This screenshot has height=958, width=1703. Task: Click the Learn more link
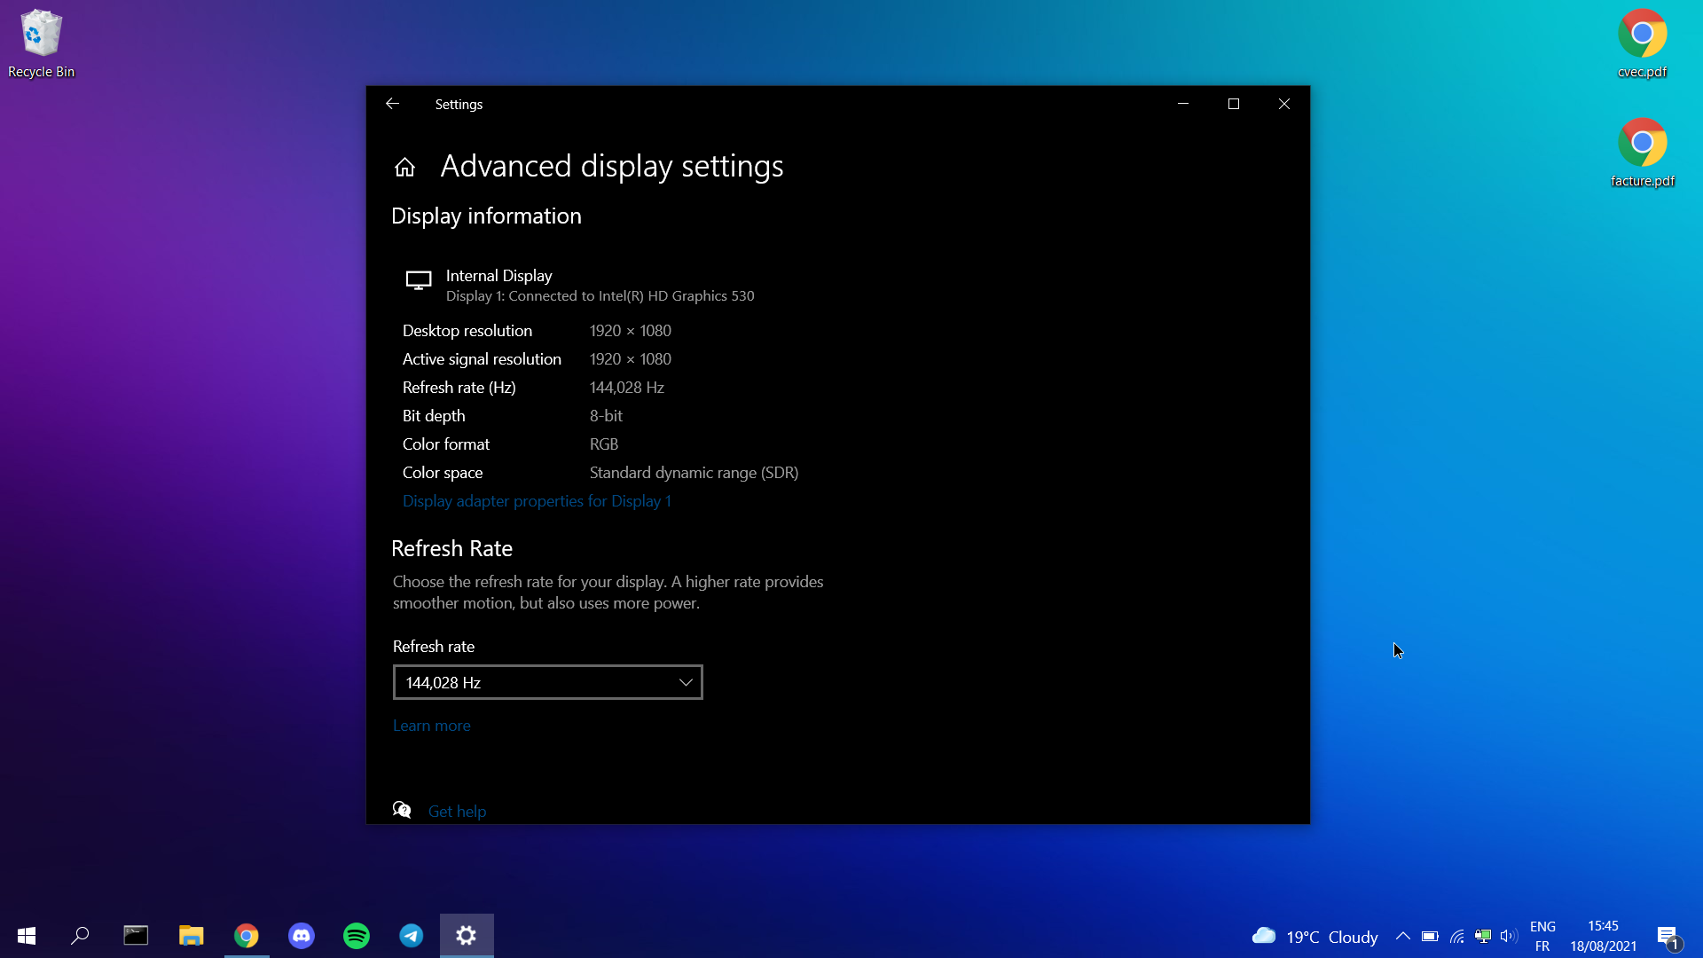click(x=431, y=726)
